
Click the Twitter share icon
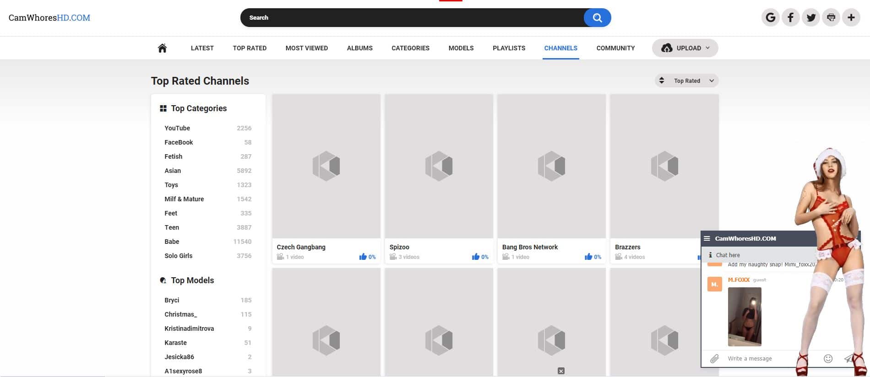(x=811, y=18)
